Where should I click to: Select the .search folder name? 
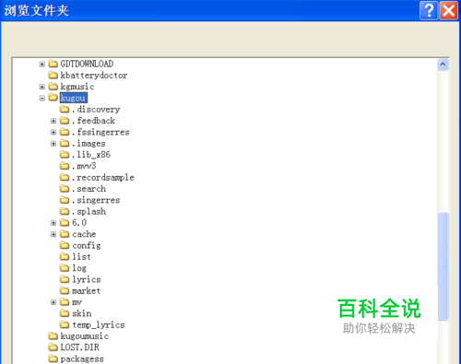click(x=89, y=189)
